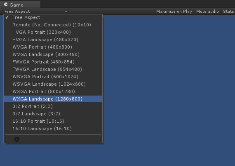The width and height of the screenshot is (235, 166).
Task: Choose Remote (Not Connected) (10x10)
Action: pyautogui.click(x=53, y=25)
